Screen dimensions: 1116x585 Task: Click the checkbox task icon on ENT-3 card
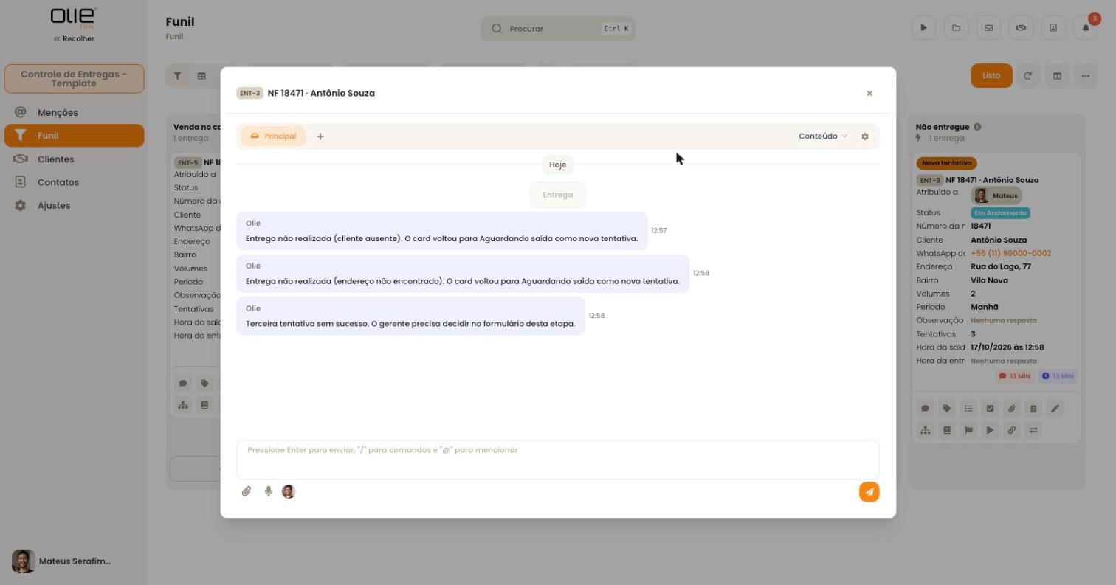(991, 409)
